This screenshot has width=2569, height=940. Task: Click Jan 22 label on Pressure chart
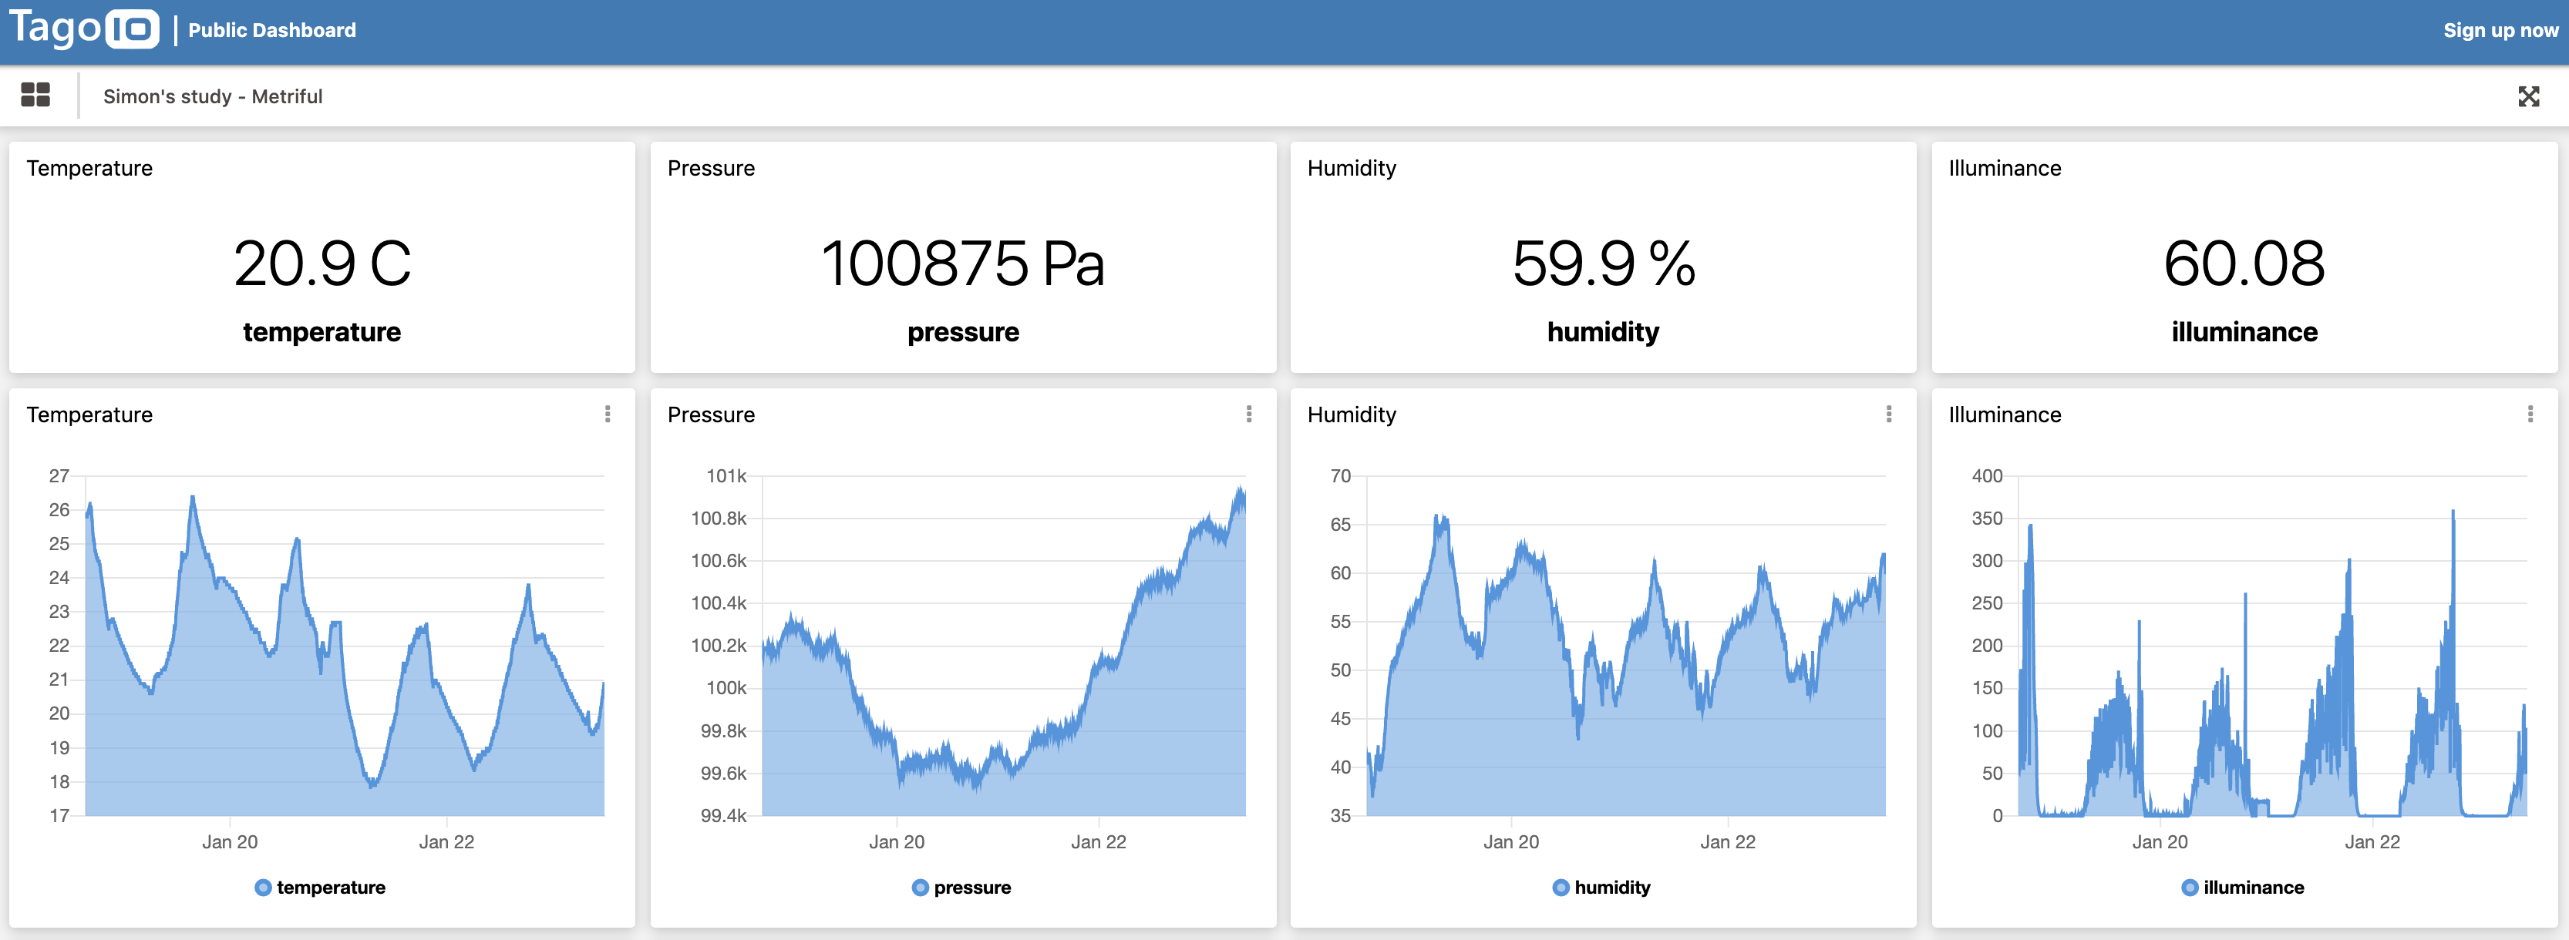tap(1098, 841)
